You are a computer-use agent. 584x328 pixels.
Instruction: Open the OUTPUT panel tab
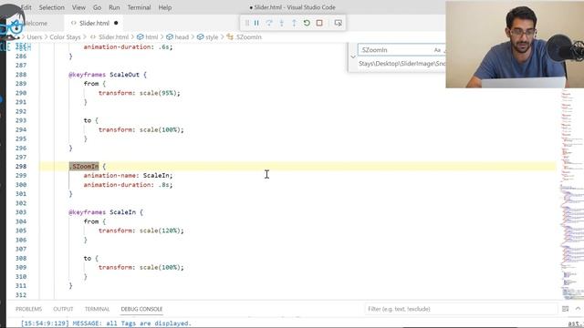click(63, 309)
